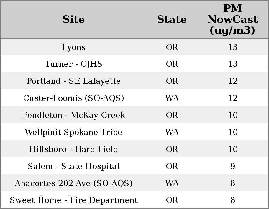Click the Pendleton - McKay Creek site name
The width and height of the screenshot is (269, 209).
pos(73,115)
